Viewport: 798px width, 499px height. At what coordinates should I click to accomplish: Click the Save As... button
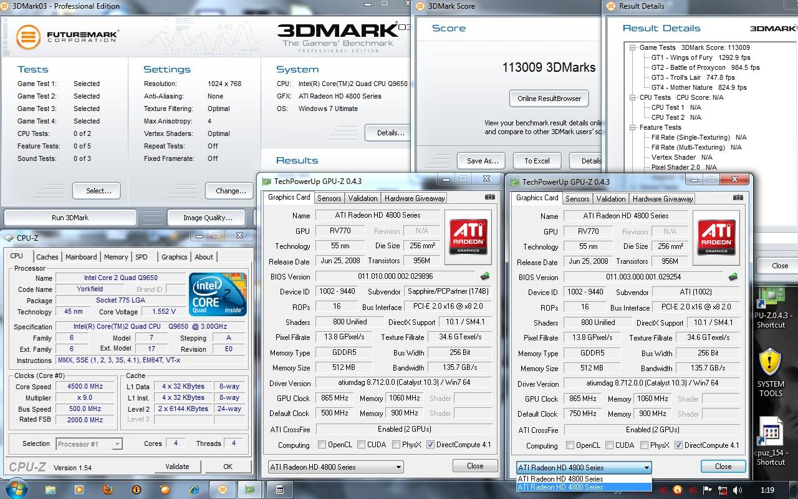(482, 160)
